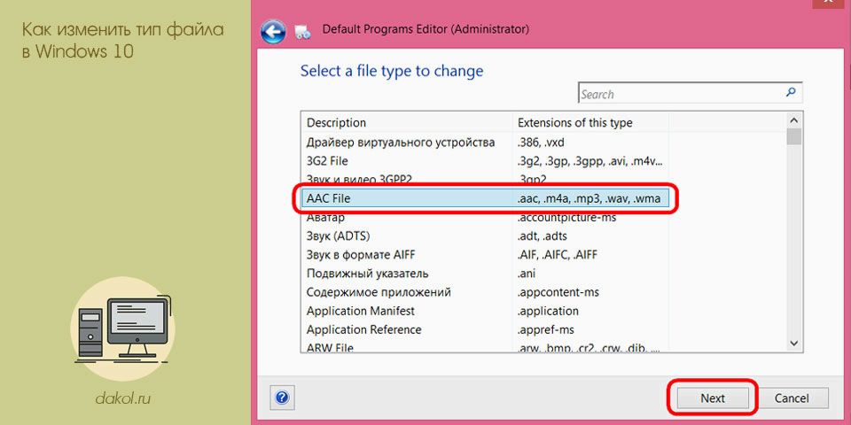Click the .appref-ms extension cell
851x425 pixels.
[545, 329]
